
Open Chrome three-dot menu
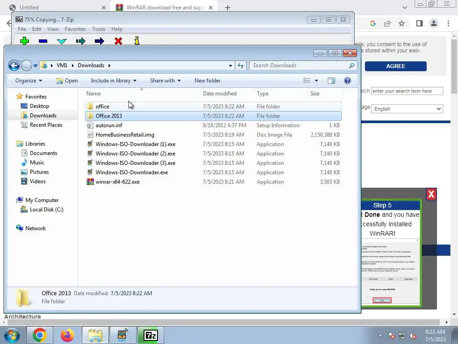(x=448, y=23)
